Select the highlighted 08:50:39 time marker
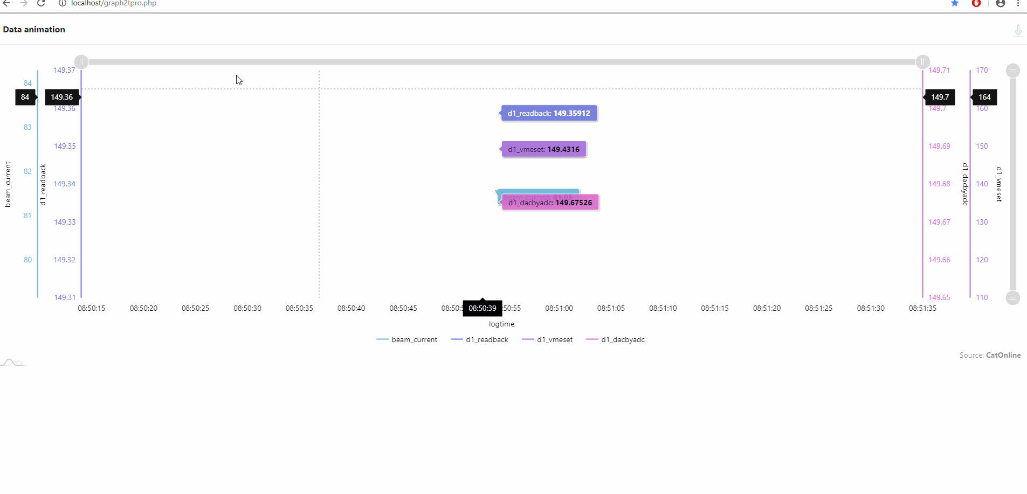The width and height of the screenshot is (1027, 494). click(x=482, y=308)
